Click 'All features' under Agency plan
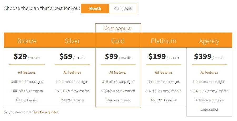The width and height of the screenshot is (237, 121). [x=209, y=72]
